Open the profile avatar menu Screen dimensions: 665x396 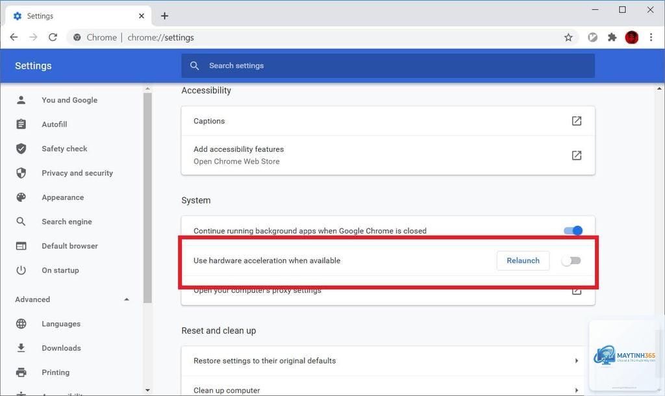(631, 37)
